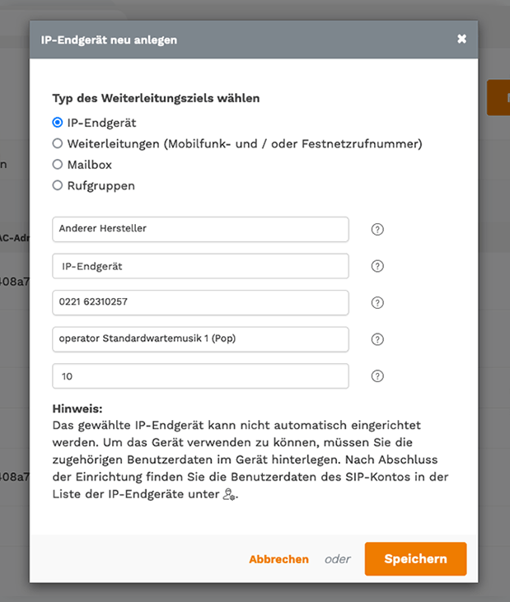Focus the IP-Endgerät name input field
510x602 pixels.
(200, 266)
